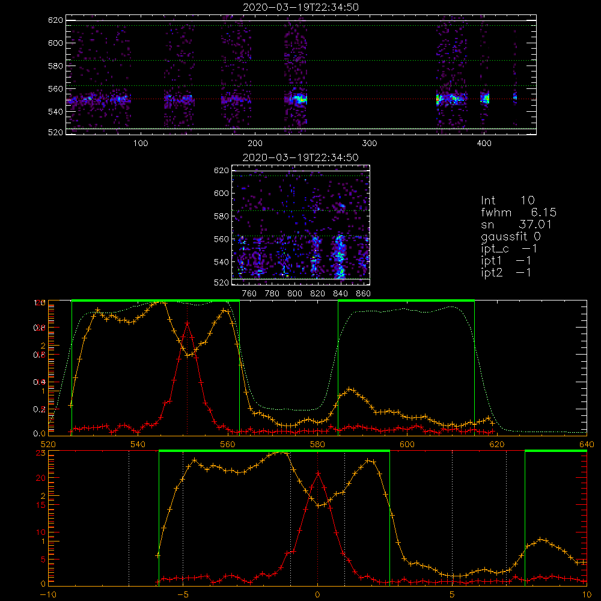Click the thick green bar above third plot's right window

point(406,301)
